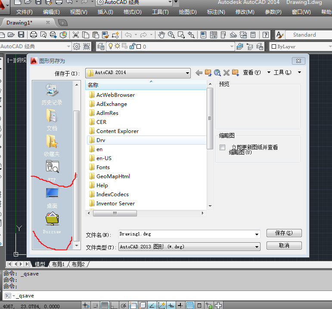
Task: Create New Folder icon in dialog
Action: coord(235,73)
